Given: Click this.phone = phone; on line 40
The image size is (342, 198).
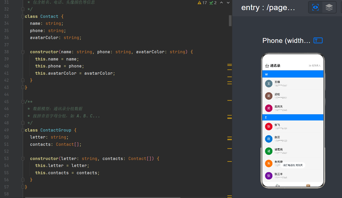Looking at the screenshot, I should click(60, 66).
